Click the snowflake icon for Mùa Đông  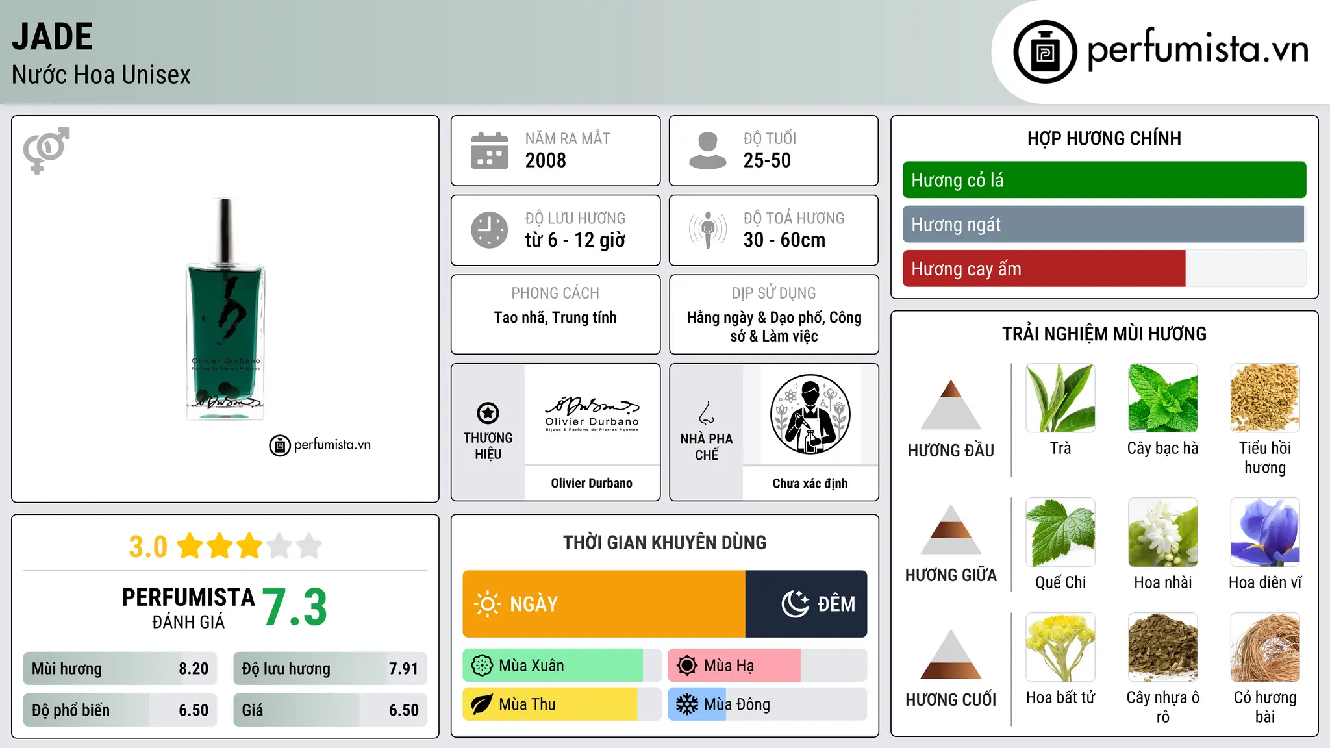(687, 704)
